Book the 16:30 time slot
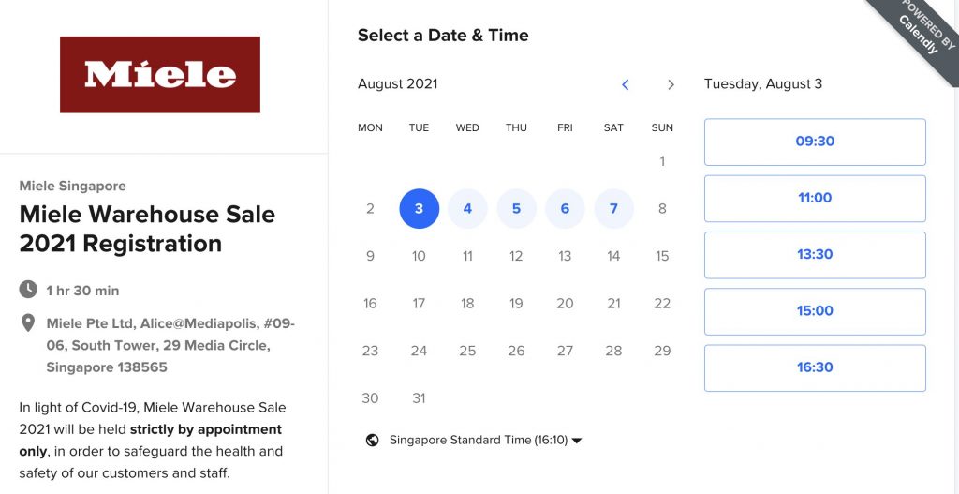The height and width of the screenshot is (494, 959). 815,367
